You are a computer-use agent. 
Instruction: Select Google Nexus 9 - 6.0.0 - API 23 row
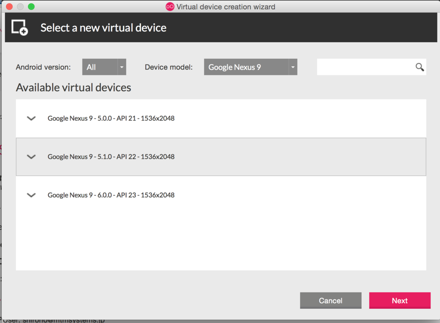pos(221,195)
